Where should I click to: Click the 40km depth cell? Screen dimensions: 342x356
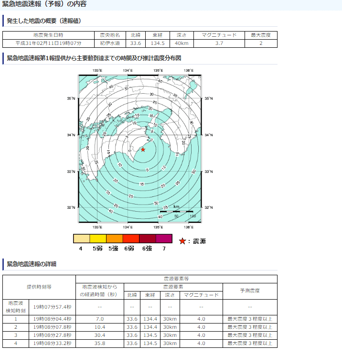click(x=182, y=43)
